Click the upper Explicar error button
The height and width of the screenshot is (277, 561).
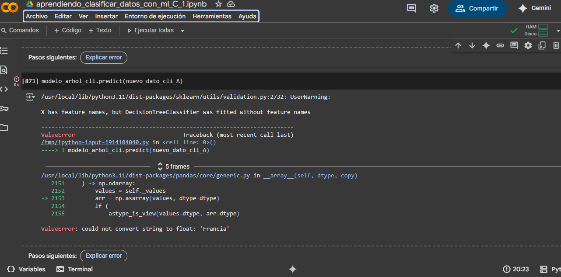pyautogui.click(x=104, y=57)
